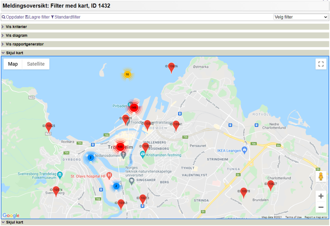
Task: Collapse the bottom Skjul kart section
Action: 165,222
